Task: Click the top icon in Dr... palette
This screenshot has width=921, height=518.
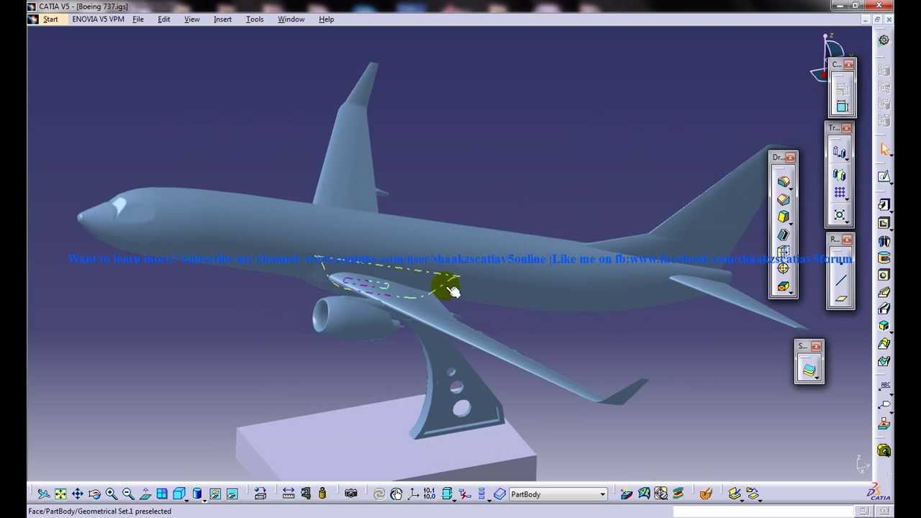Action: pyautogui.click(x=784, y=182)
